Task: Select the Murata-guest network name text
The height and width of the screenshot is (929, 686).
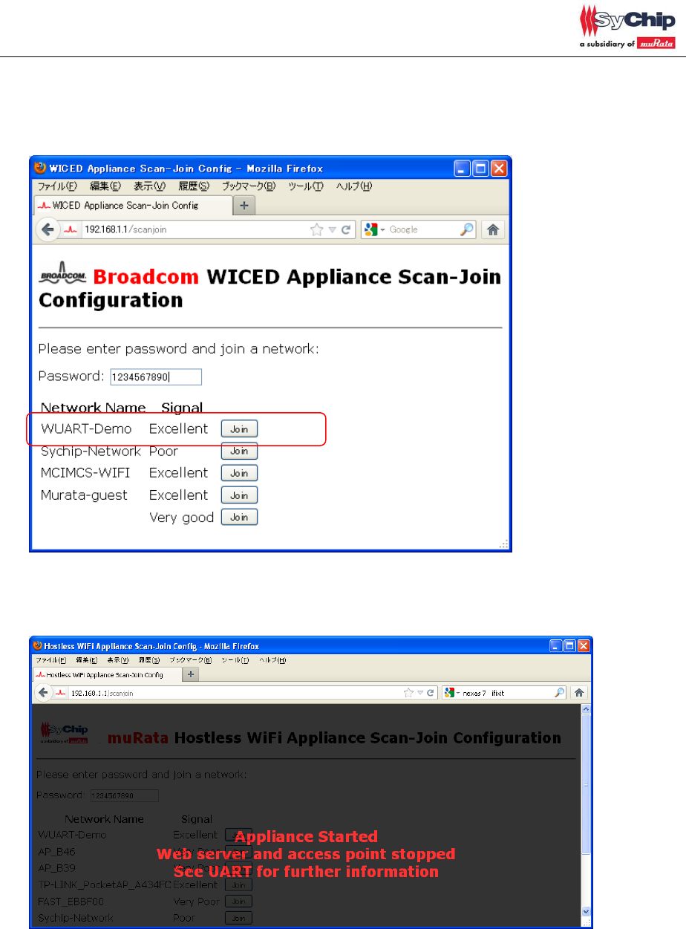Action: point(84,495)
